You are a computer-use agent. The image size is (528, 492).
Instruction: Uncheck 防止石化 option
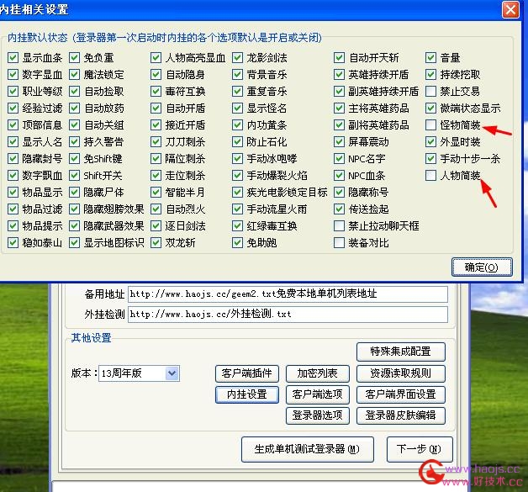[x=237, y=142]
